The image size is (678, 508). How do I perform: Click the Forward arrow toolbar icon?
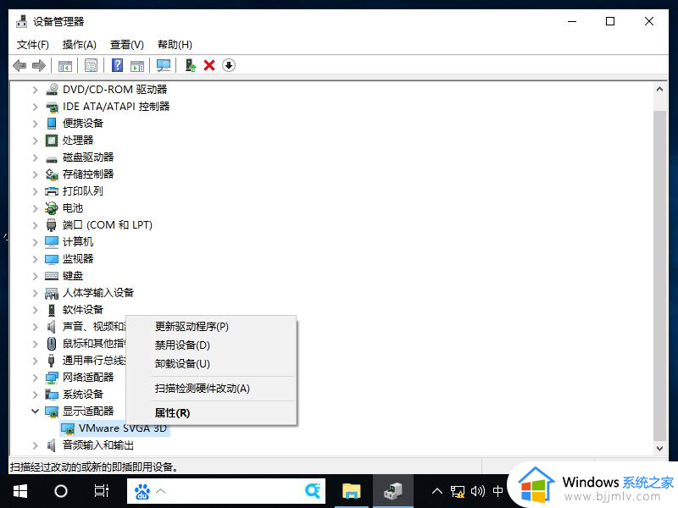click(39, 66)
